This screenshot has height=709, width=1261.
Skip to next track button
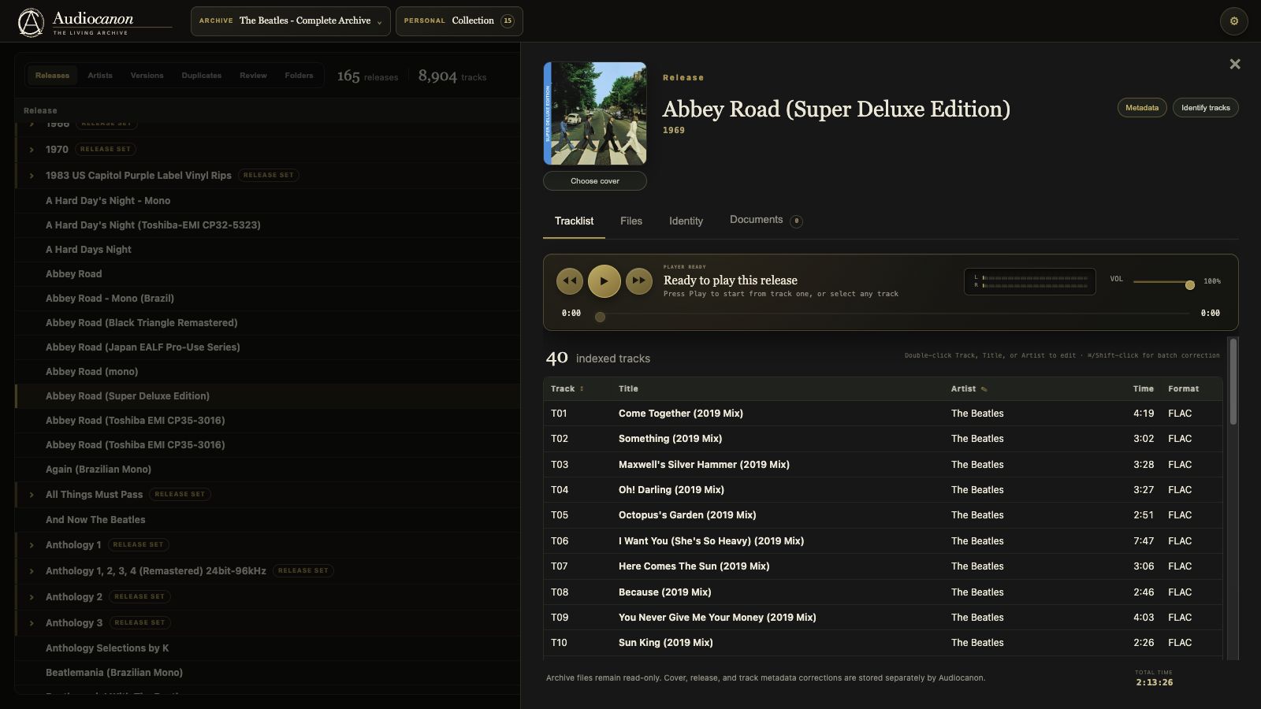coord(639,280)
